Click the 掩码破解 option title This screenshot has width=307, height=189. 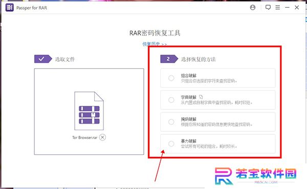click(188, 119)
